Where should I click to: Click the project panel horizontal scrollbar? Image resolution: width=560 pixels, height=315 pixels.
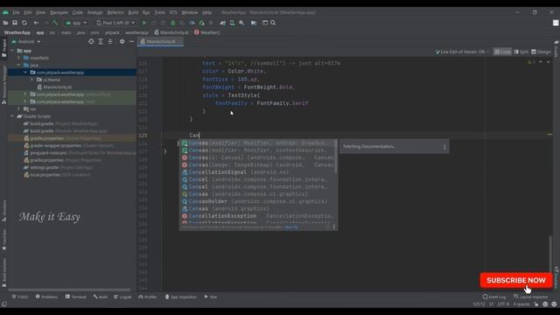[x=69, y=290]
